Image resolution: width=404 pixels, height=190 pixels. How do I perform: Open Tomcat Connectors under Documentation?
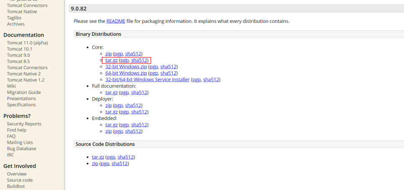[27, 67]
